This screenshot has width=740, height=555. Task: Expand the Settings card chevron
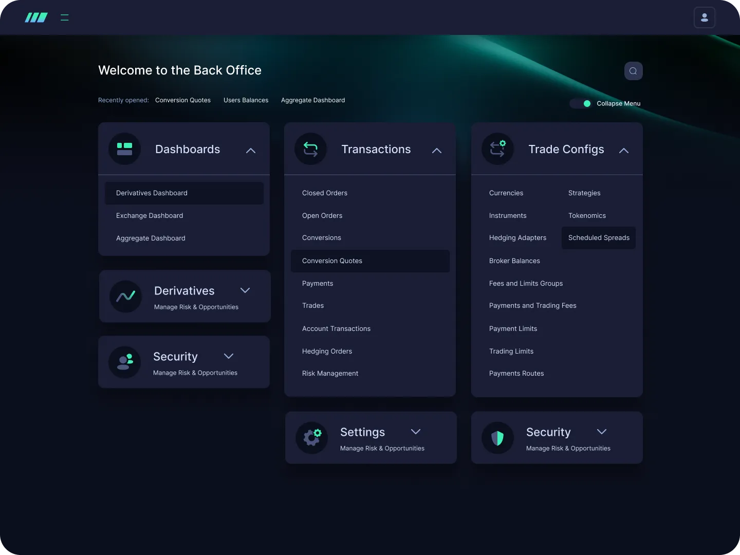coord(416,432)
